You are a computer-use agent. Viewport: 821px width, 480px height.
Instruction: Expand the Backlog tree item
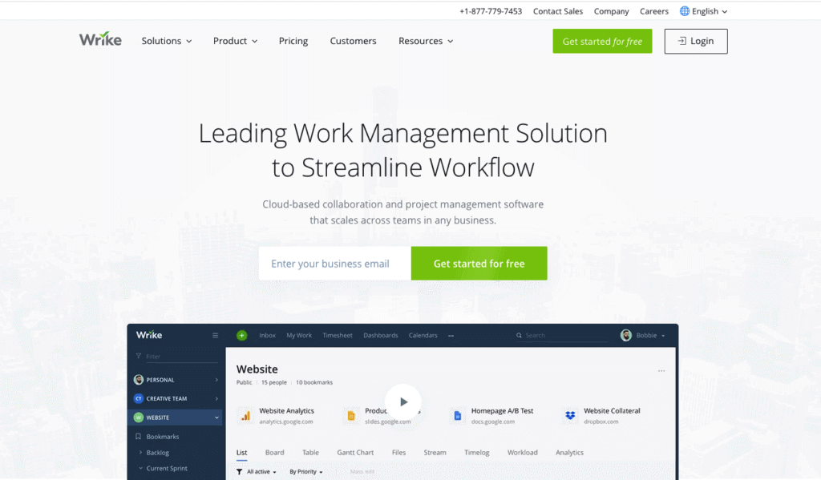[x=140, y=452]
